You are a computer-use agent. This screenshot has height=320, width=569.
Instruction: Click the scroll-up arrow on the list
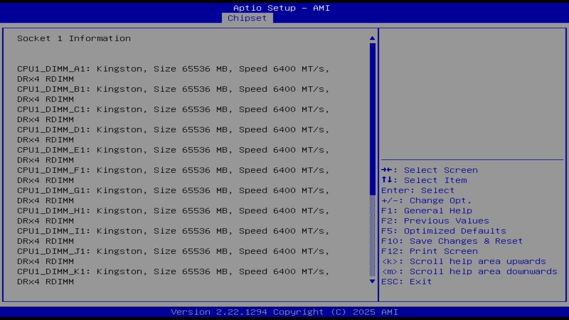click(372, 38)
